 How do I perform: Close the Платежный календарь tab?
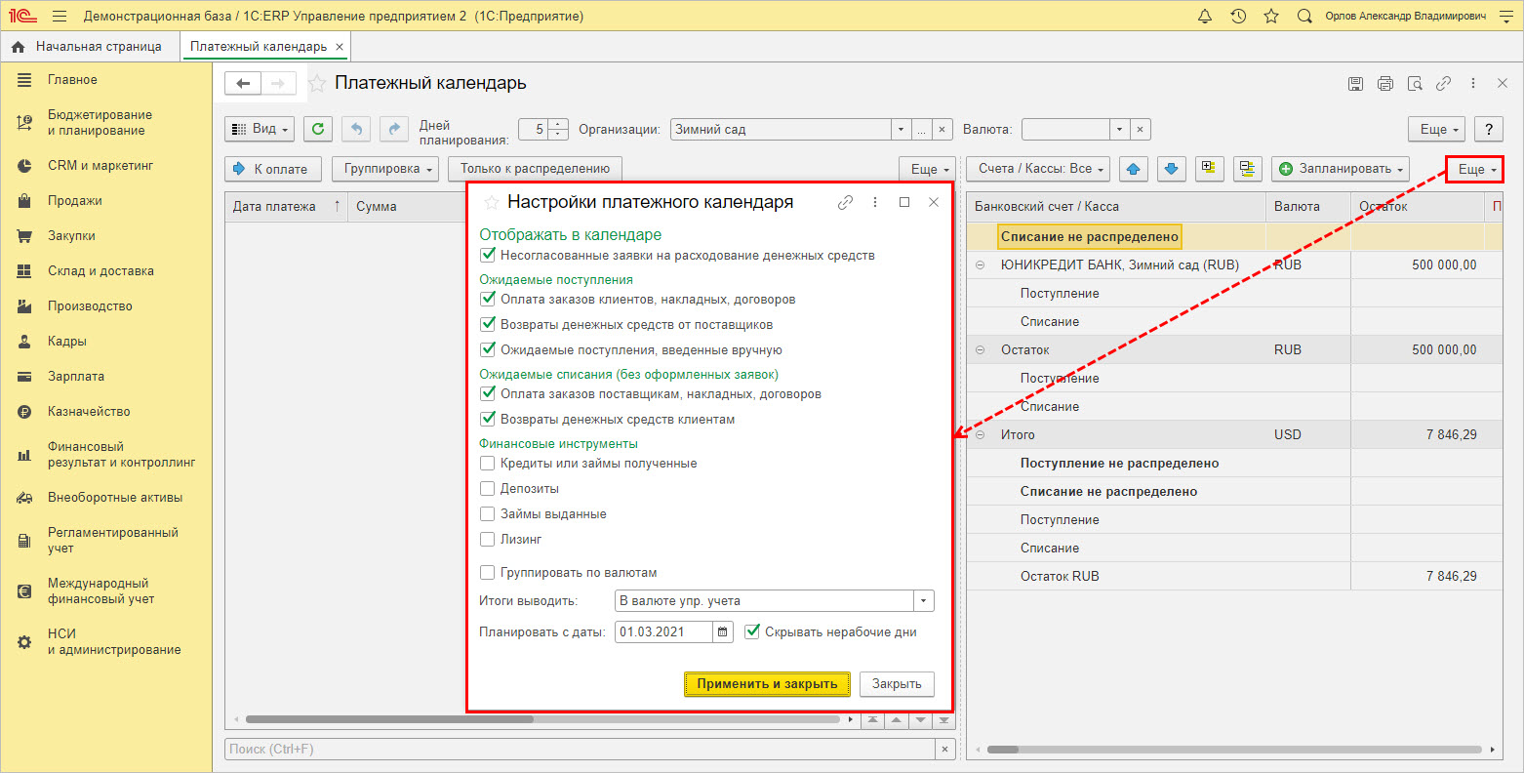point(339,47)
